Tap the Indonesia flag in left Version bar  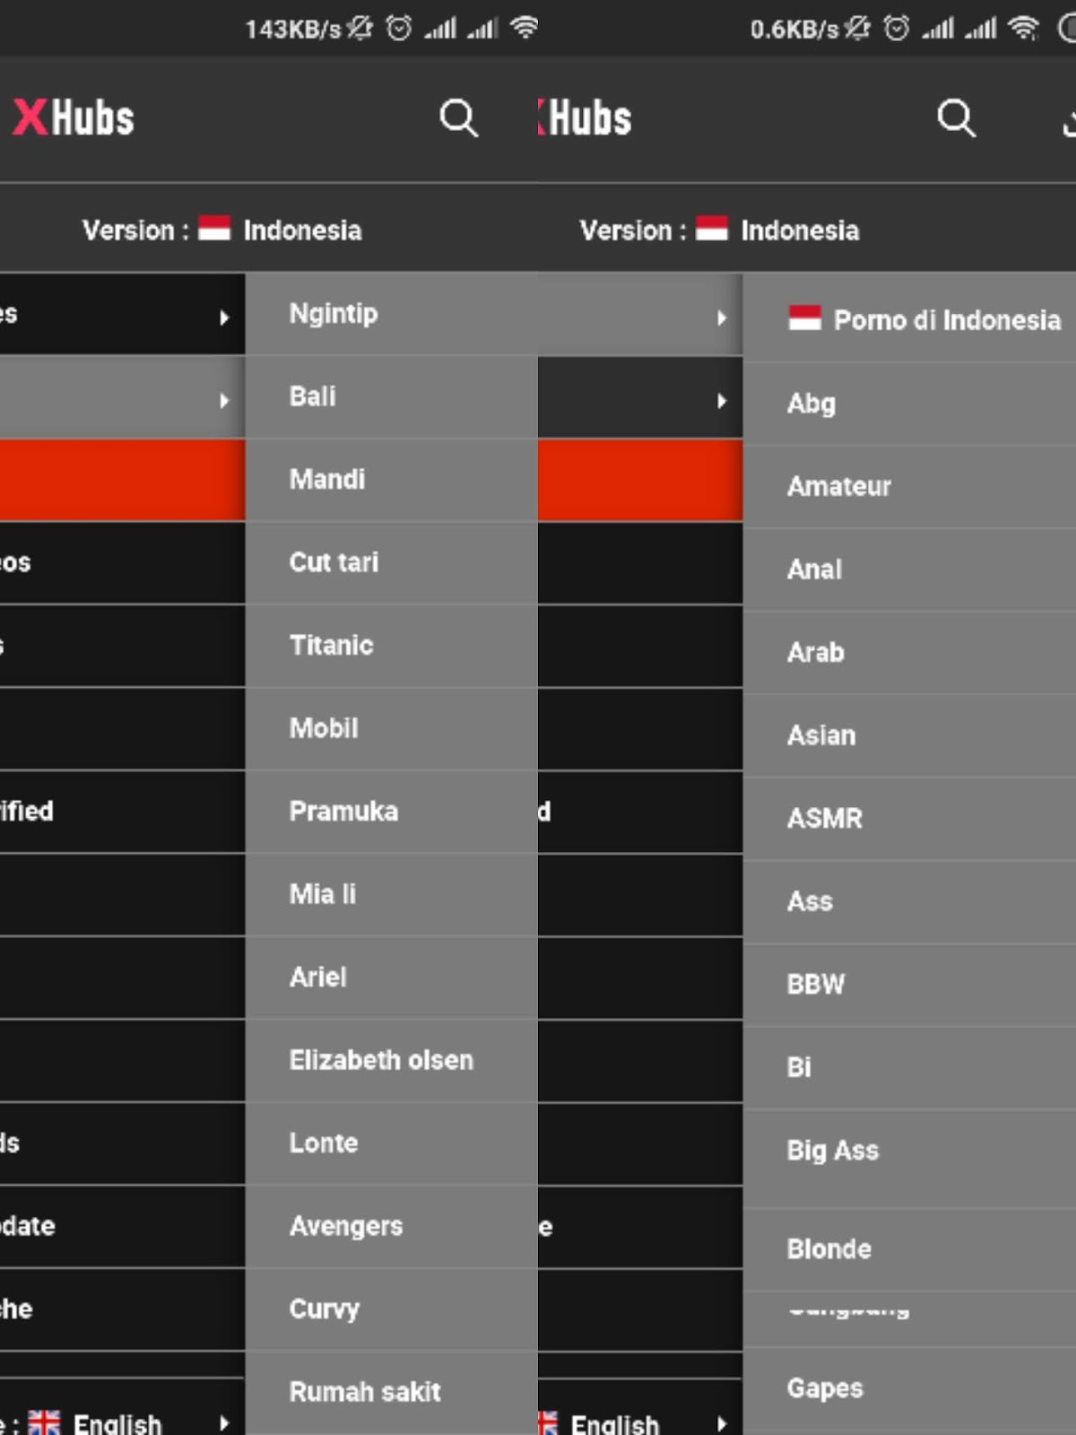pyautogui.click(x=214, y=228)
